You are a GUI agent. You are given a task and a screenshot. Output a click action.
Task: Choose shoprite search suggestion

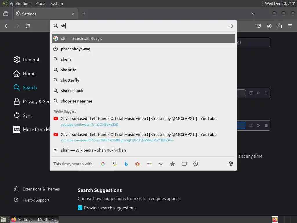tap(143, 70)
